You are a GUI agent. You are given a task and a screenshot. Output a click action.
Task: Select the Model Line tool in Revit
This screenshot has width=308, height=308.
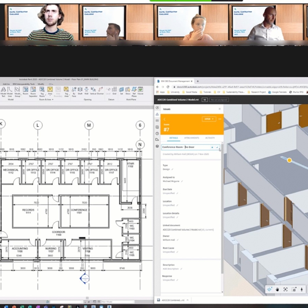pos(10,92)
